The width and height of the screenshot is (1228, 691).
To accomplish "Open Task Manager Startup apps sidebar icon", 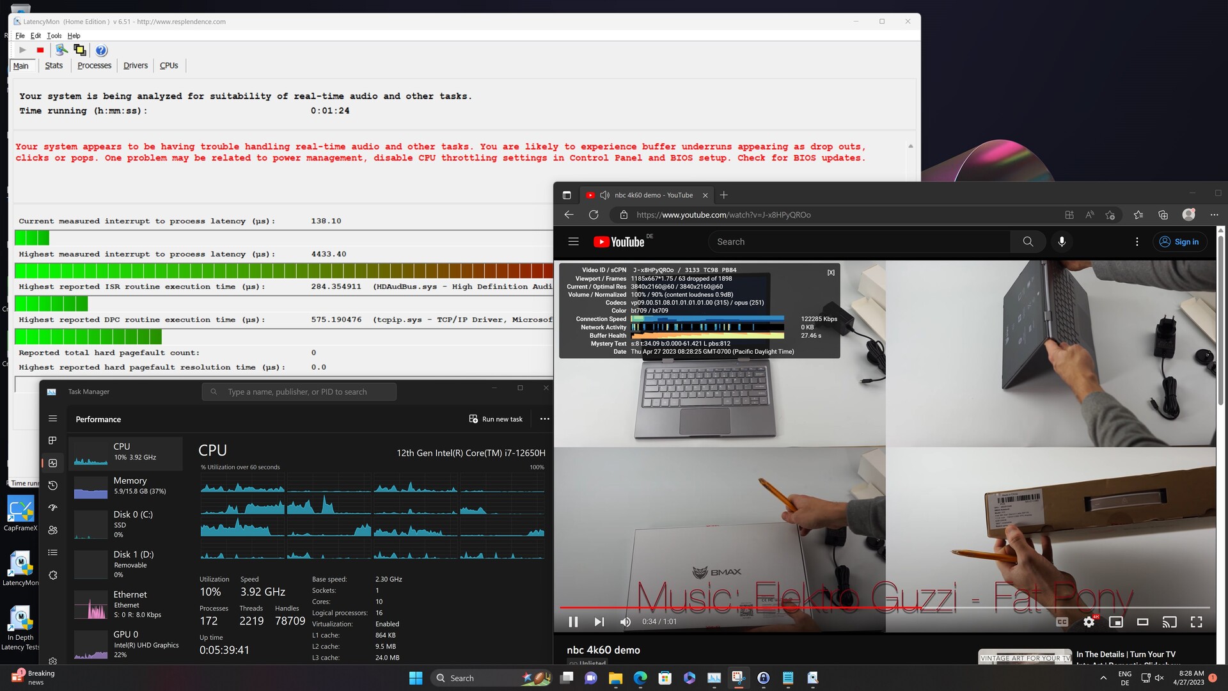I will 53,508.
